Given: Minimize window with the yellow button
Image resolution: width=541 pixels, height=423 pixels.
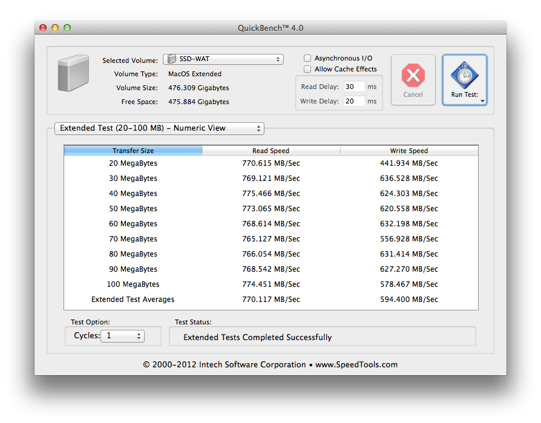Looking at the screenshot, I should 55,28.
